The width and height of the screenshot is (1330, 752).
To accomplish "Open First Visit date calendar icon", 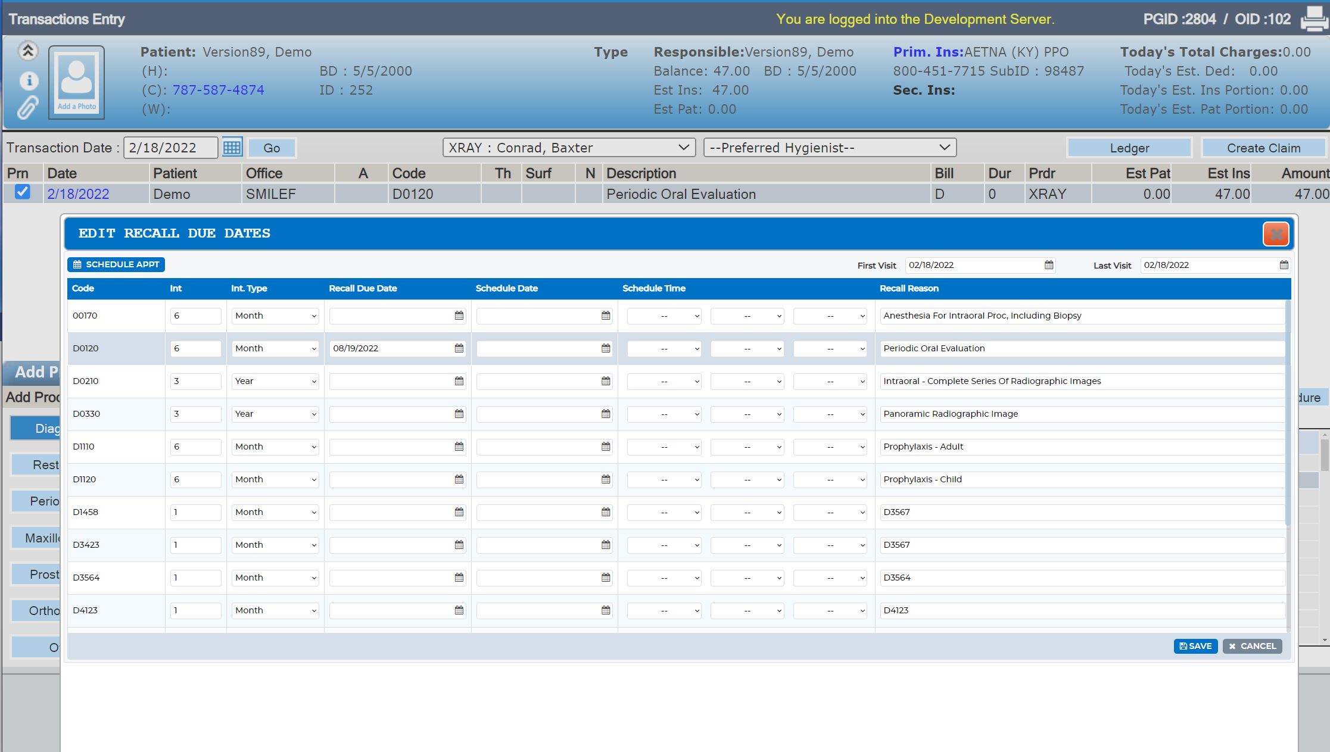I will coord(1049,265).
